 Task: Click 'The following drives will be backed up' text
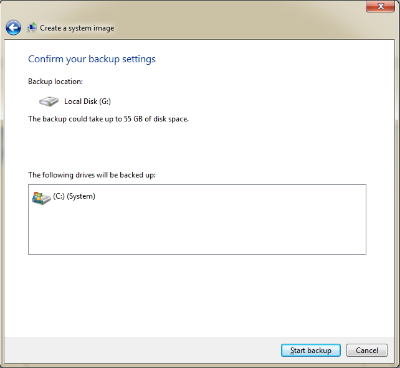(x=92, y=175)
